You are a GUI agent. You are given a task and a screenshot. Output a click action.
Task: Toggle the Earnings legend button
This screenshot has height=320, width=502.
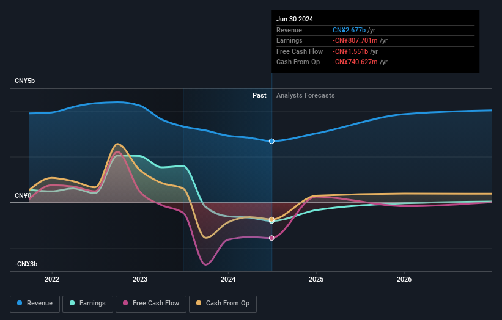coord(87,304)
